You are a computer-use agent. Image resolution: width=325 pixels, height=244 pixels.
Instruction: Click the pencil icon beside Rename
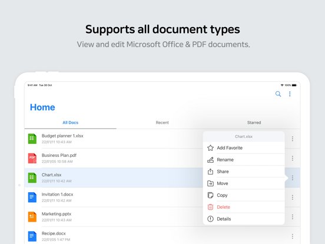210,160
